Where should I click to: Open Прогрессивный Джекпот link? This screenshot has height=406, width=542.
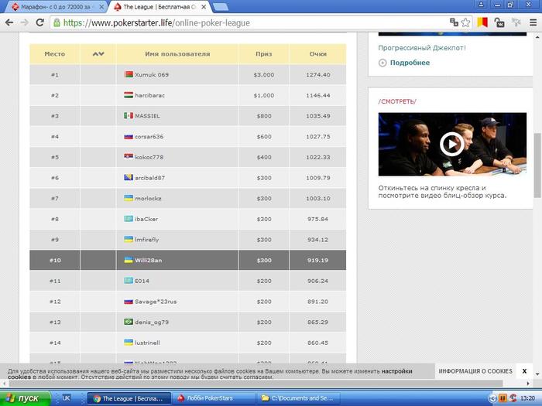[422, 48]
